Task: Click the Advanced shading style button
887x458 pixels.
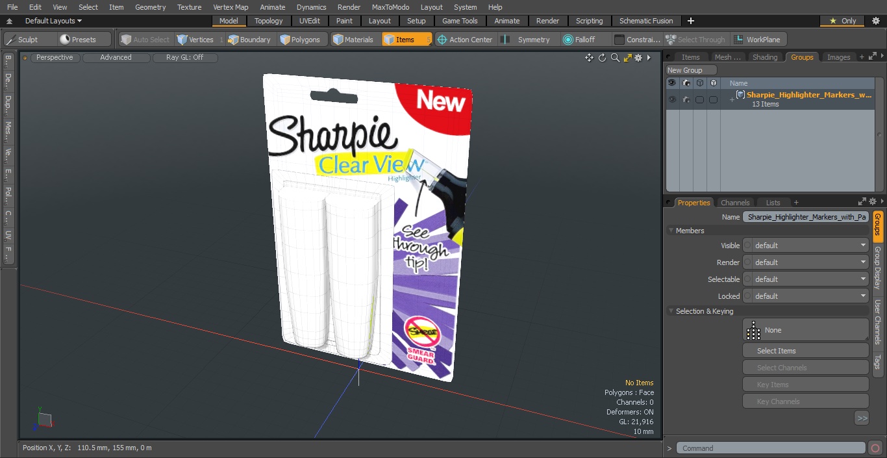Action: [x=116, y=58]
